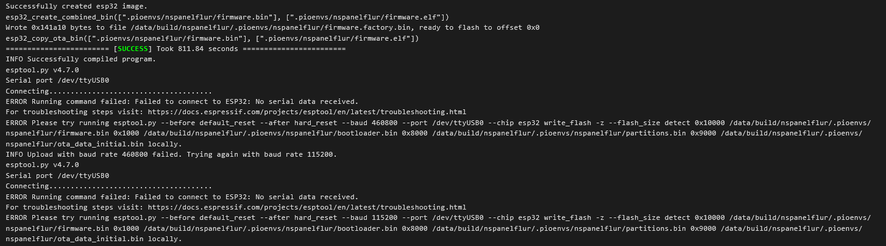
Task: Click the "Successfully created esp32 image." line
Action: [x=77, y=6]
